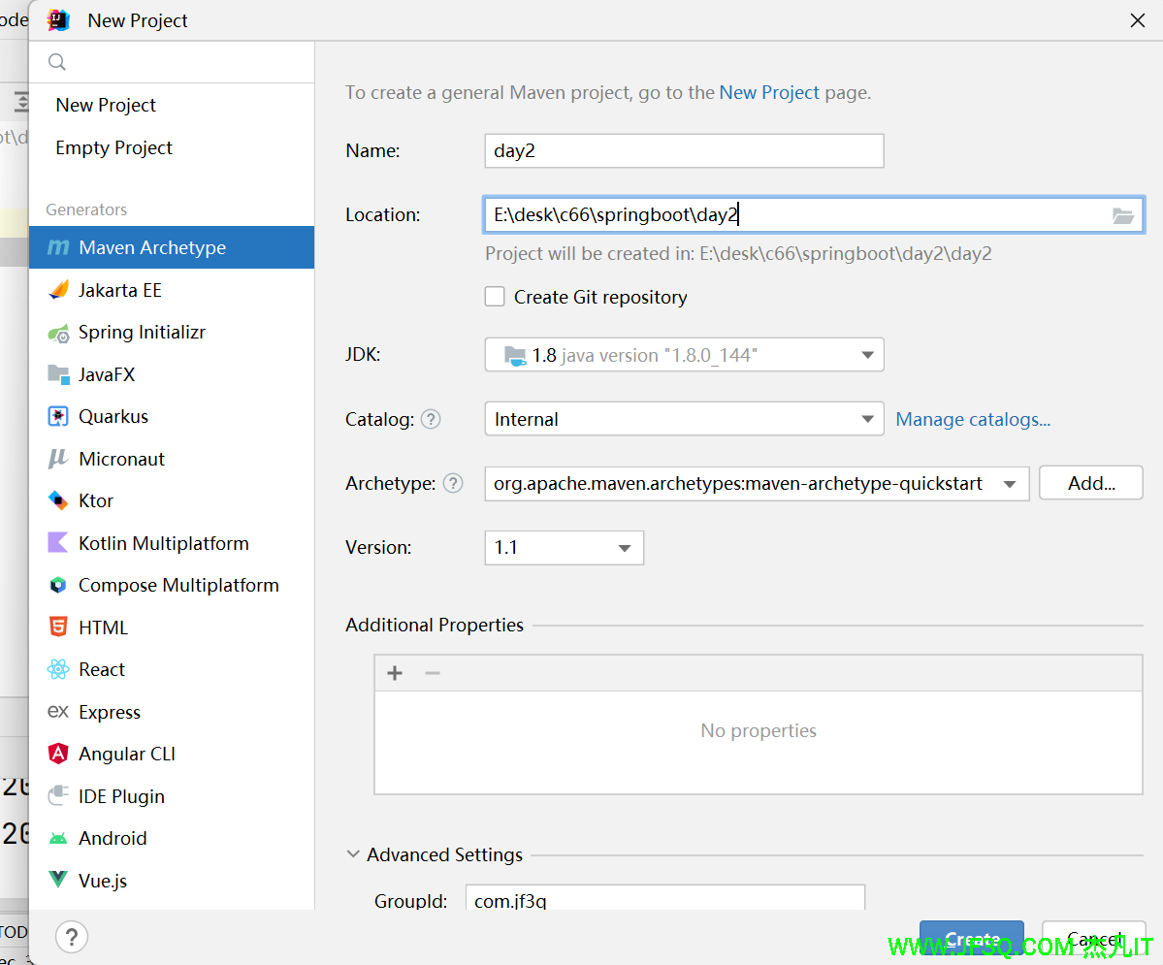Select the React generator icon
This screenshot has height=965, width=1163.
(58, 670)
